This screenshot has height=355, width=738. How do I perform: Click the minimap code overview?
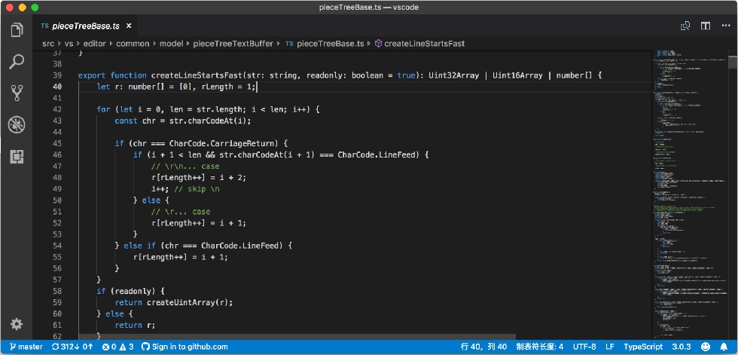pyautogui.click(x=690, y=195)
